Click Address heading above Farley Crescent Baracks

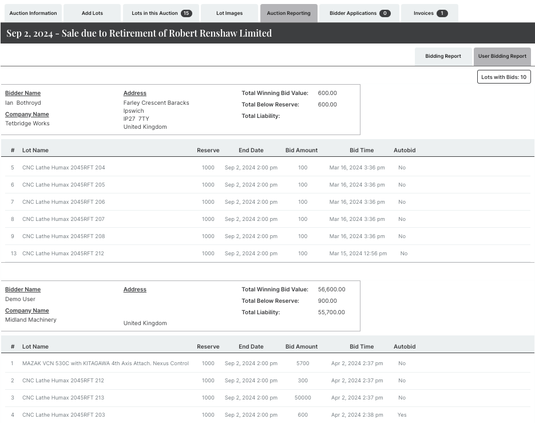tap(135, 93)
